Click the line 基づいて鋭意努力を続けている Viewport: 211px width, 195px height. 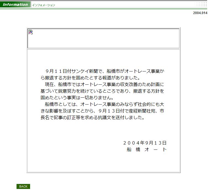pyautogui.click(x=102, y=91)
